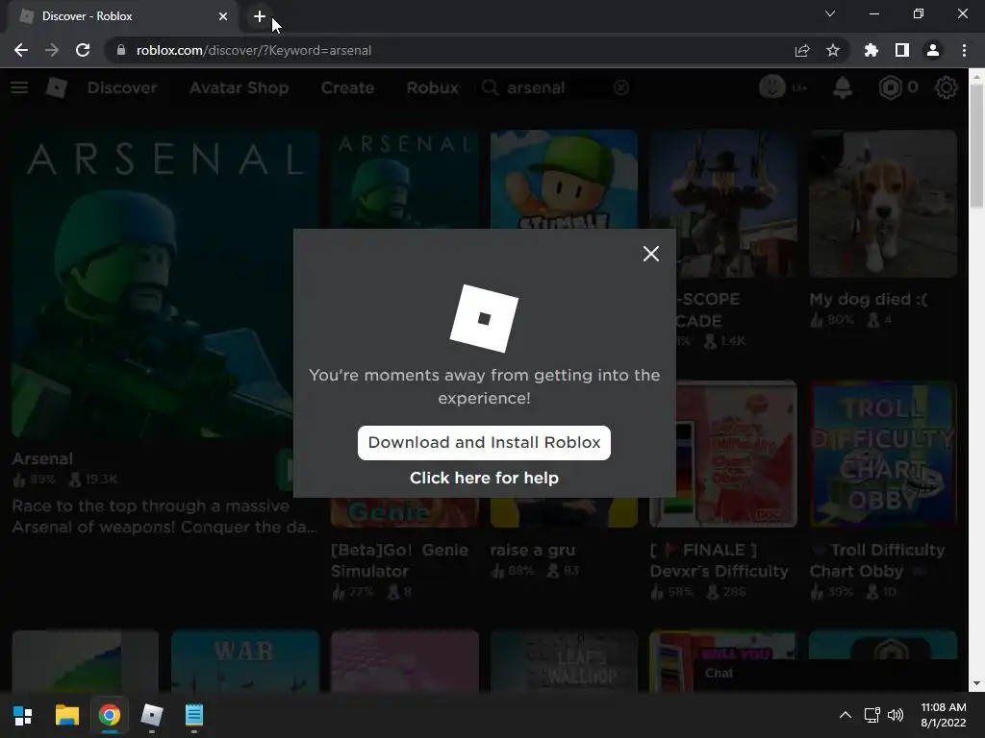Open the Roblox hamburger menu
This screenshot has height=738, width=985.
coord(19,87)
